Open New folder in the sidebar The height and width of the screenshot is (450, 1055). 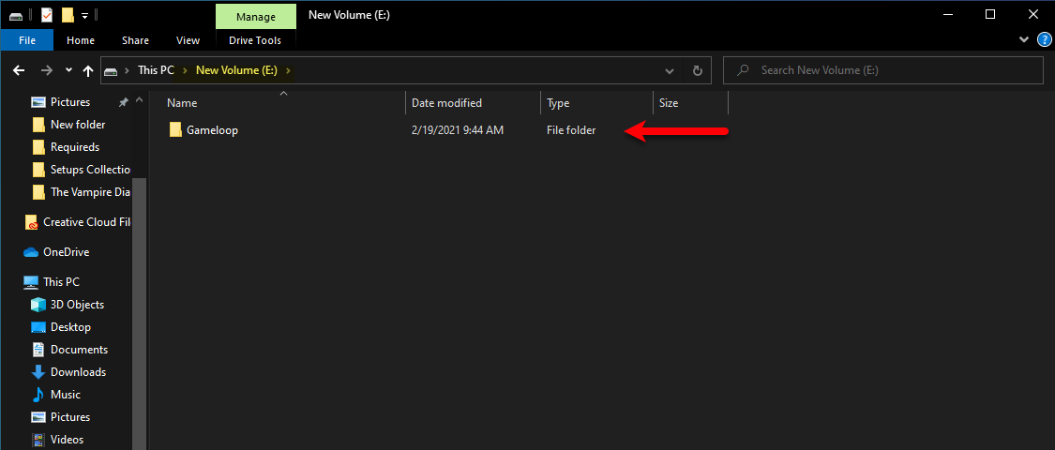[78, 125]
